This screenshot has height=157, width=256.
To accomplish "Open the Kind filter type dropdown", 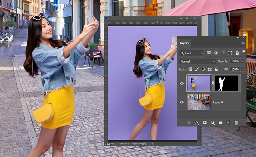I will coord(191,53).
